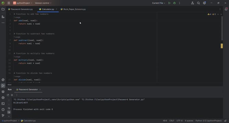Open the Version control dropdown
229x123 pixels.
43,3
